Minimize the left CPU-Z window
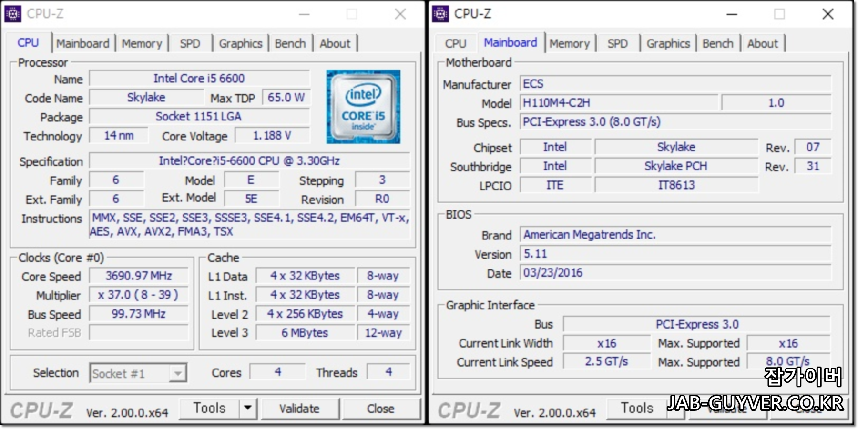The image size is (858, 429). (304, 14)
